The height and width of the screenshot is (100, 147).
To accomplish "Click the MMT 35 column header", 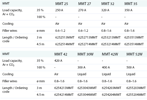I will [x=131, y=4].
